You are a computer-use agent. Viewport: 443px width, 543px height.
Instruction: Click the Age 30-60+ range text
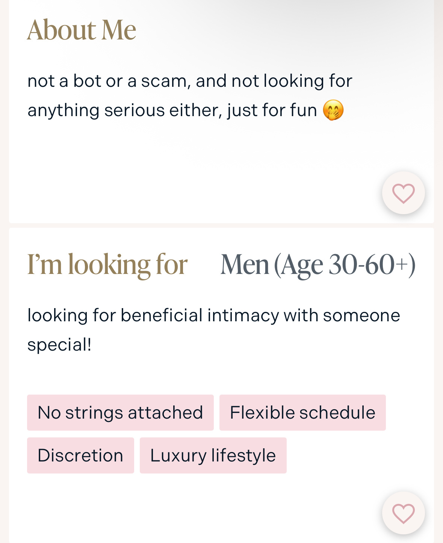345,265
